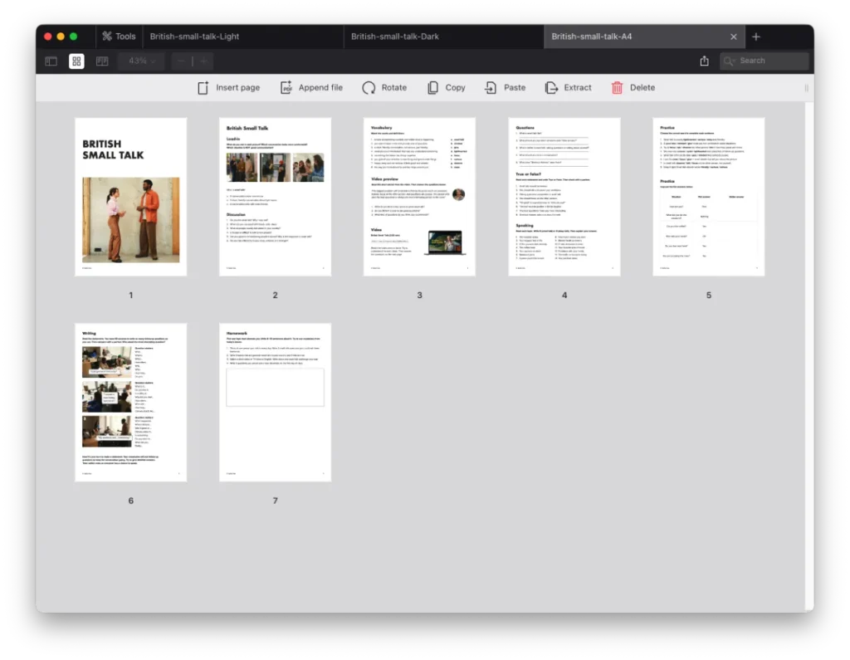Viewport: 850px width, 660px height.
Task: Click the Extract pages icon
Action: (x=551, y=87)
